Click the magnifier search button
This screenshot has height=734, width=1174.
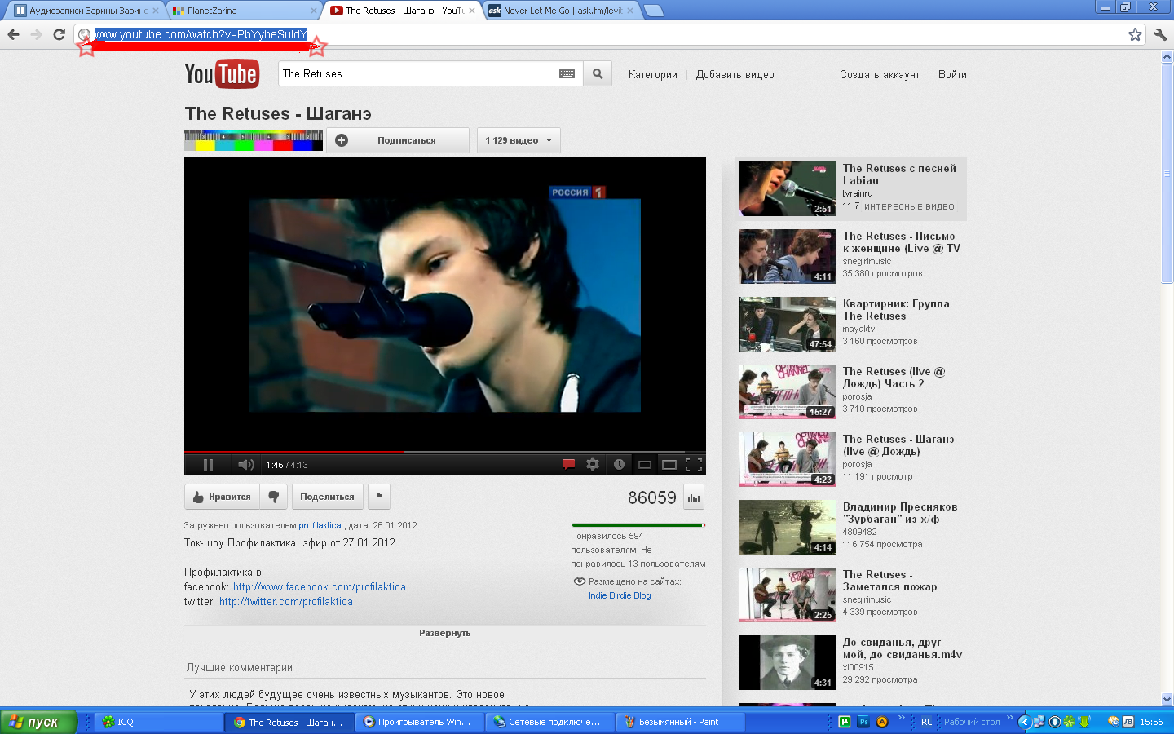pyautogui.click(x=598, y=73)
